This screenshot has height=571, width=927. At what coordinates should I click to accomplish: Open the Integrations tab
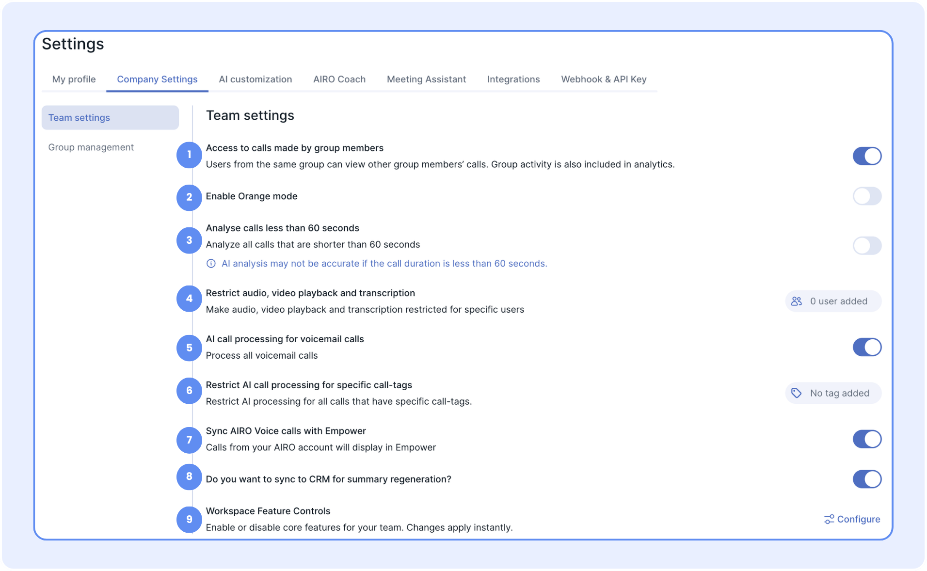point(513,79)
